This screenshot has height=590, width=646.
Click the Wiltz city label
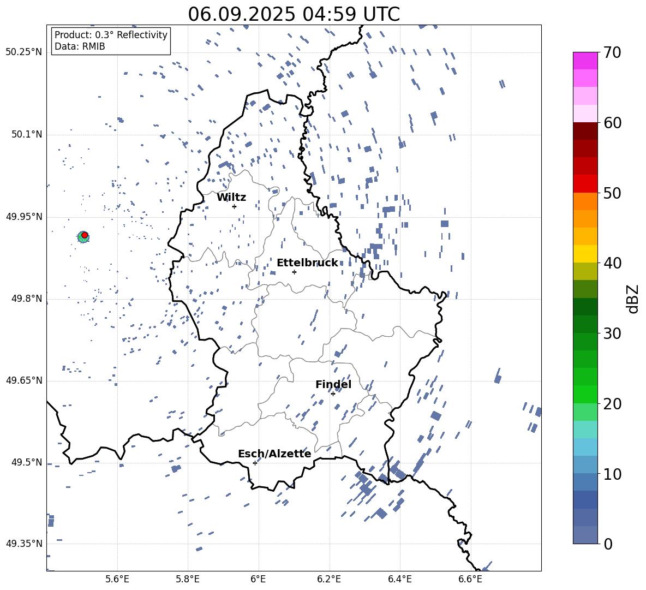click(x=231, y=198)
